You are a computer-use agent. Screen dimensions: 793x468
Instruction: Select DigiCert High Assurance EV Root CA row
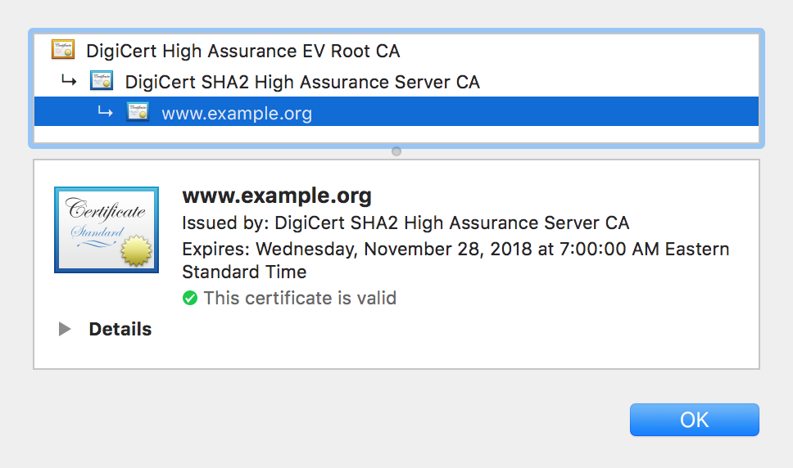(x=396, y=51)
